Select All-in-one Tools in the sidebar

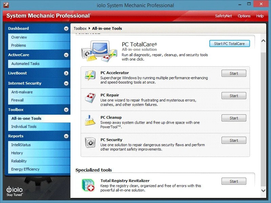tap(39, 118)
